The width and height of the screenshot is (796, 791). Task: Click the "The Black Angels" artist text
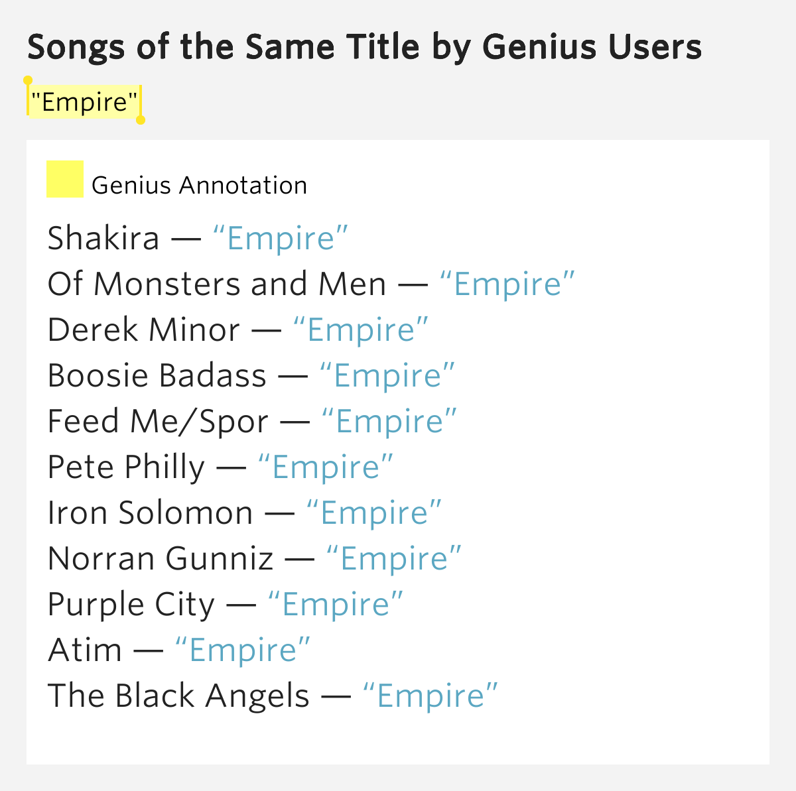tap(178, 696)
